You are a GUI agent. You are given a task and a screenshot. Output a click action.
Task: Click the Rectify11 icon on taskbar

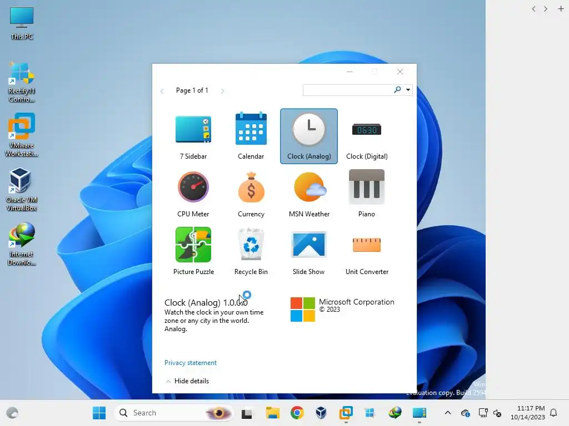[370, 413]
